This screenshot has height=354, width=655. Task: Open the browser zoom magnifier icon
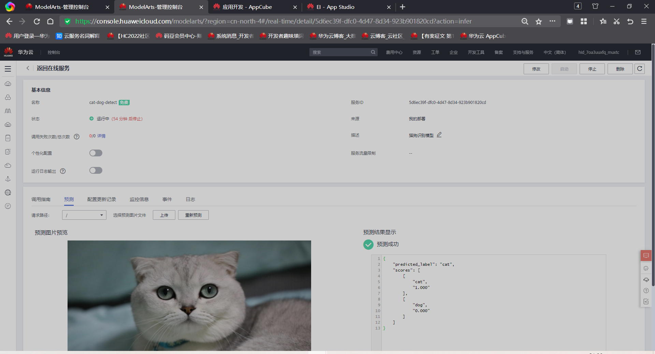pos(525,21)
